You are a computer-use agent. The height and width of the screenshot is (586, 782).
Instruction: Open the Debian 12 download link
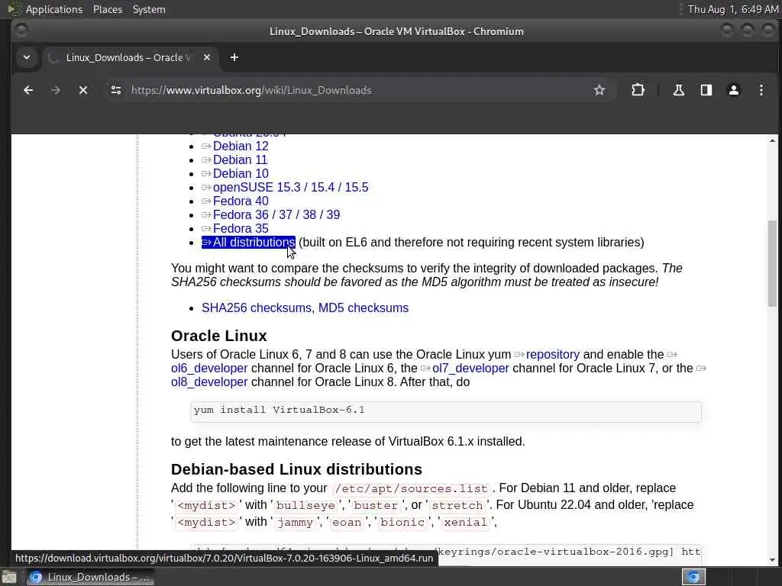(241, 146)
